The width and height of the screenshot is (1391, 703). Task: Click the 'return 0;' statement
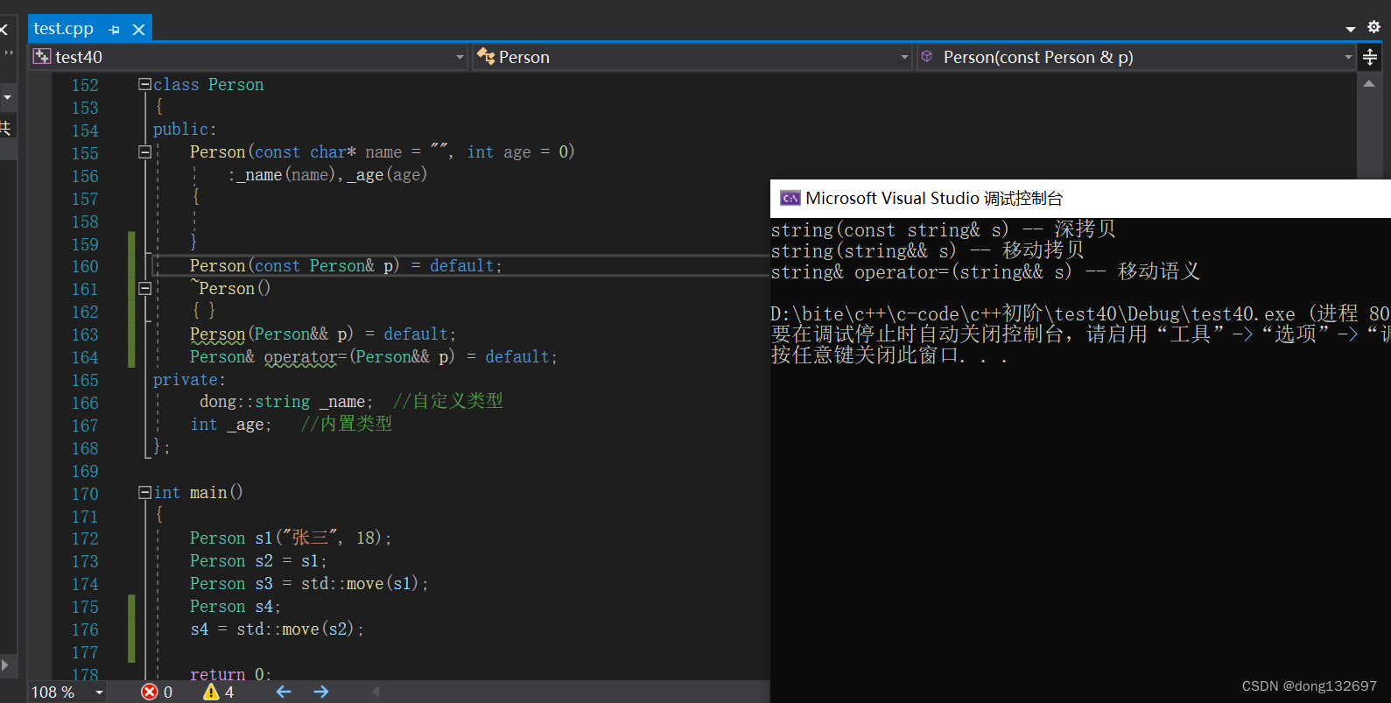click(230, 674)
